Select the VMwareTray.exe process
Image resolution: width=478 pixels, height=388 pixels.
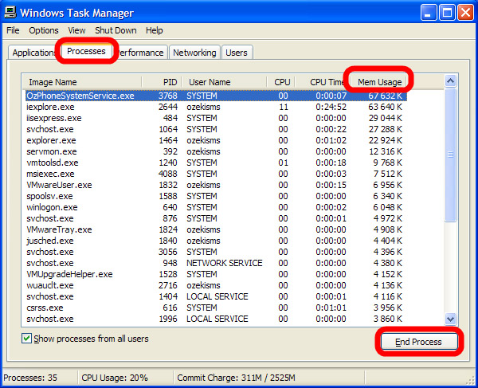pos(216,229)
